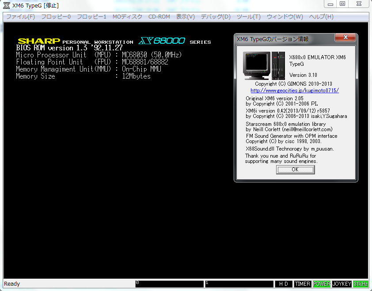Click the "MC68030 (50.0MHz)" processor value

pos(152,55)
